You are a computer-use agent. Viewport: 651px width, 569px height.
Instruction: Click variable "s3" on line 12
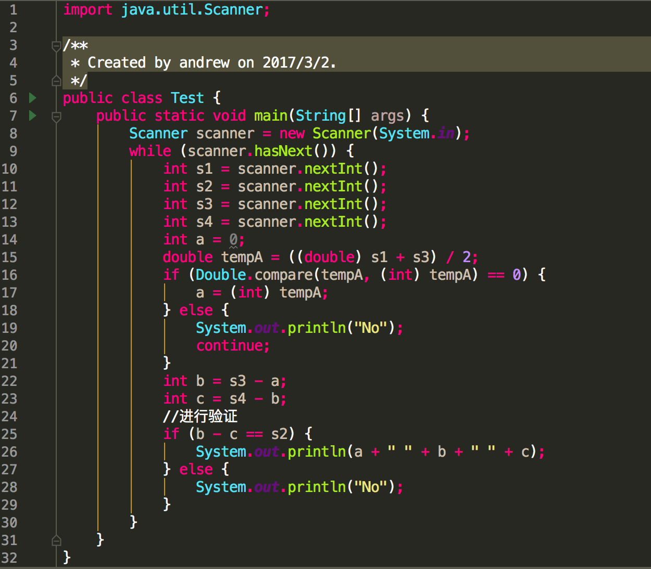point(204,204)
